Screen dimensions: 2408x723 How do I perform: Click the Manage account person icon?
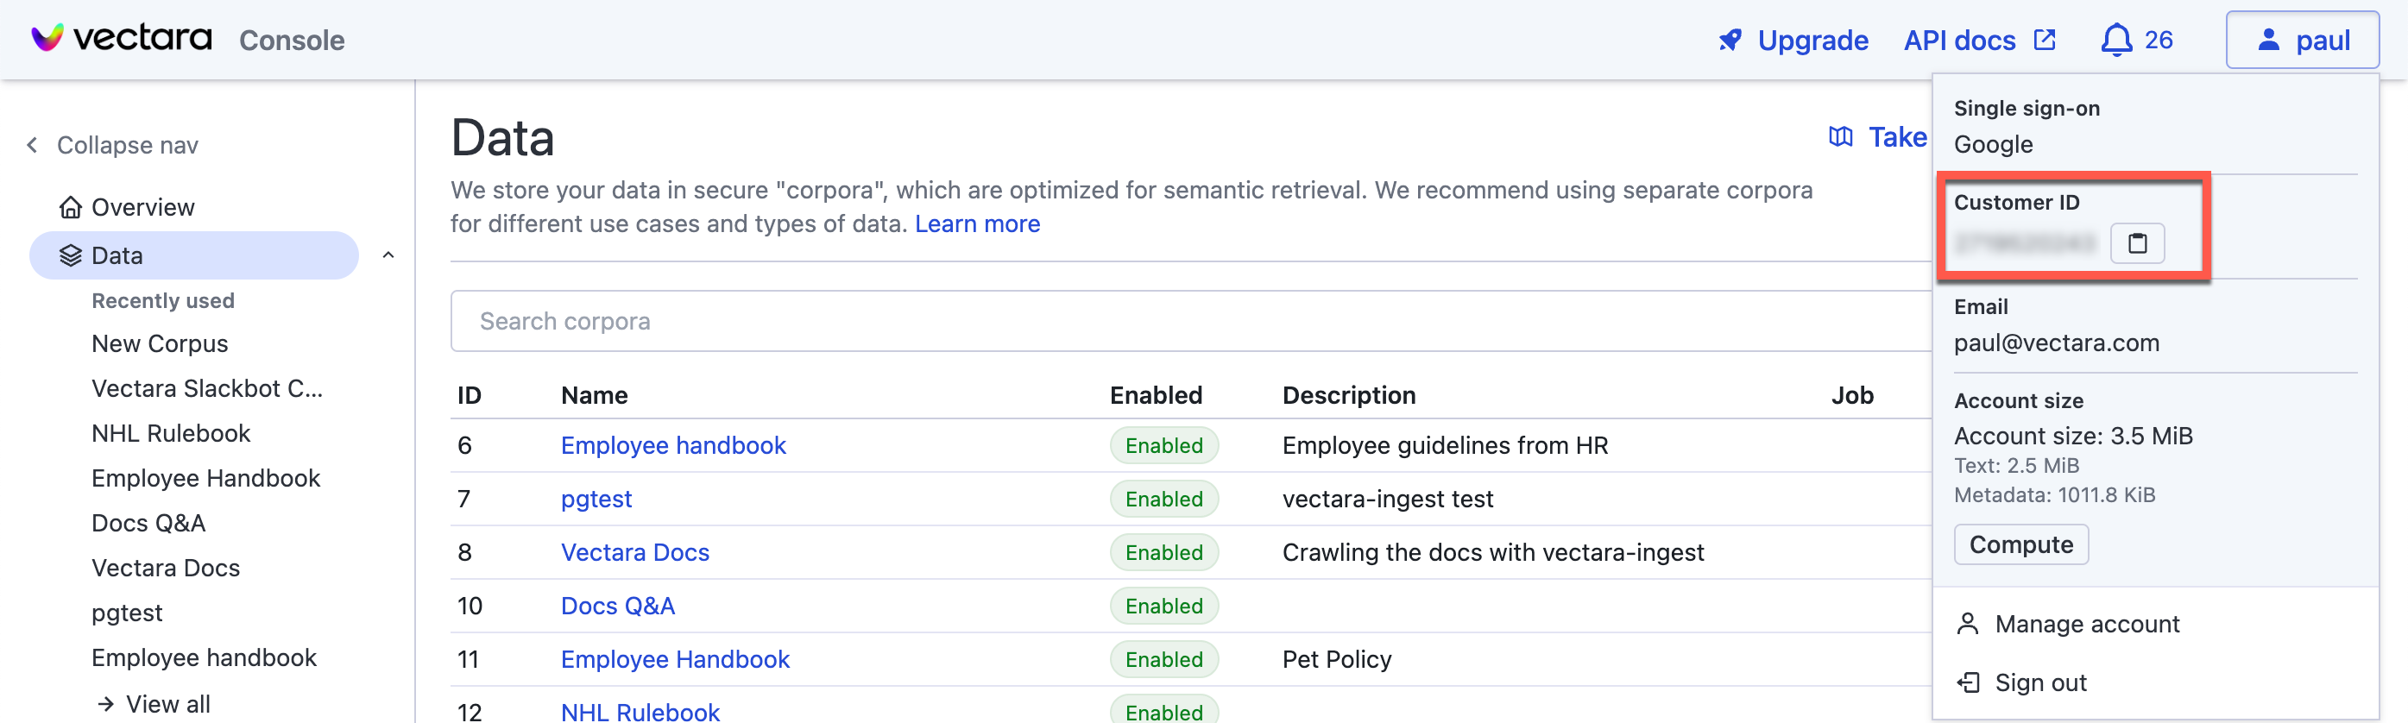pos(1968,624)
